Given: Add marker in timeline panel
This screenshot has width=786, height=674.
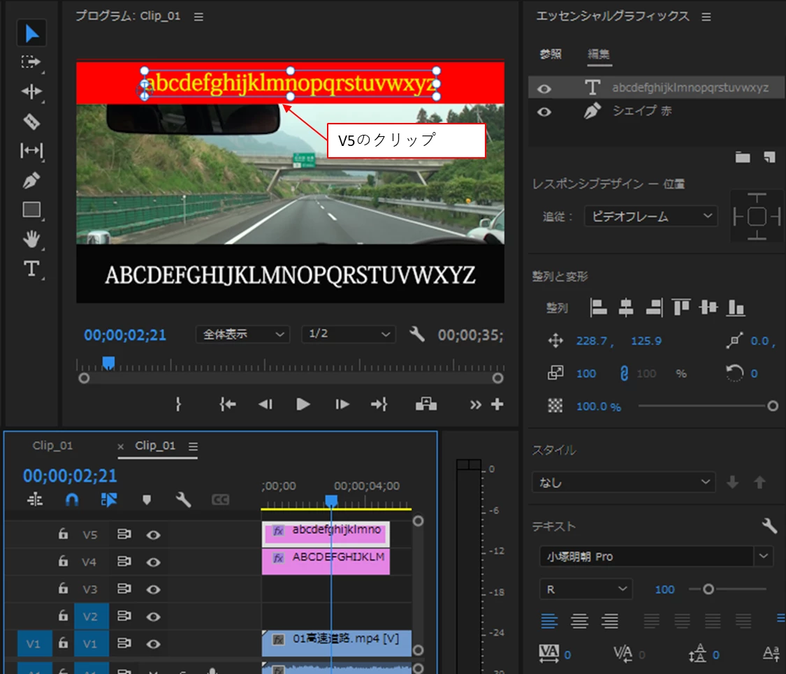Looking at the screenshot, I should 147,499.
